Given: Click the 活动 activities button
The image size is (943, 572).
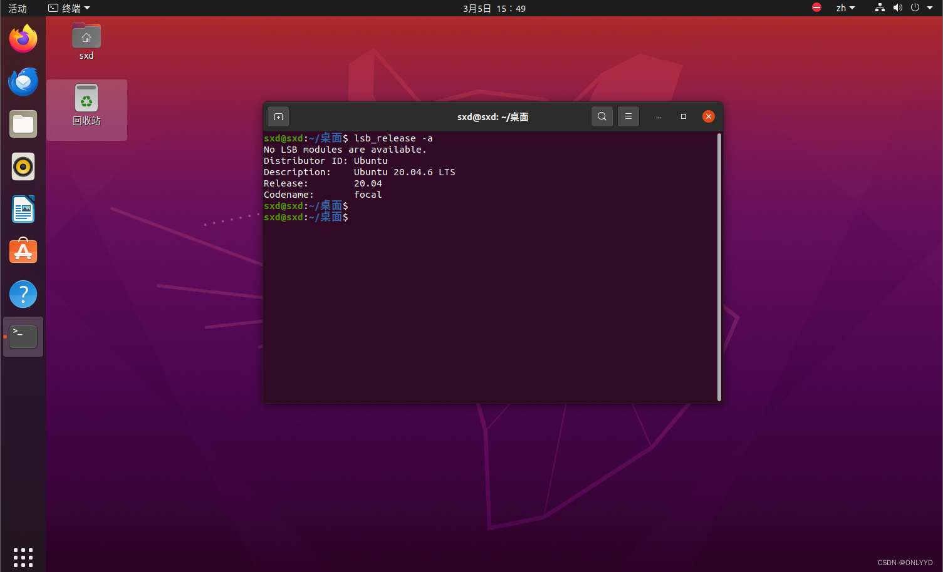Looking at the screenshot, I should 18,8.
